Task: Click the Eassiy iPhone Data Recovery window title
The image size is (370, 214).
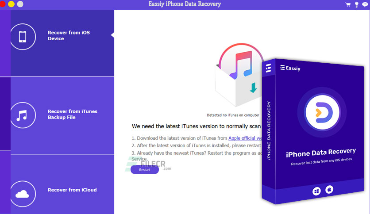Action: pos(185,4)
